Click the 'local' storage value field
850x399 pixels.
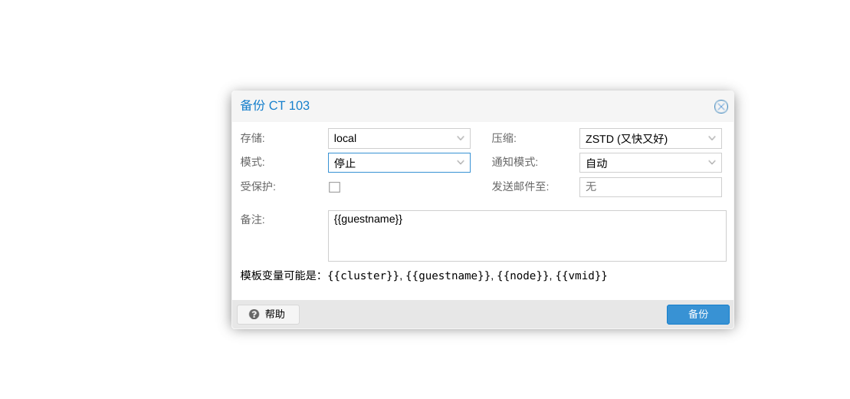pyautogui.click(x=389, y=138)
